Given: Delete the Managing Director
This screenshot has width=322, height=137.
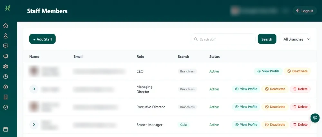Looking at the screenshot, I should (300, 89).
